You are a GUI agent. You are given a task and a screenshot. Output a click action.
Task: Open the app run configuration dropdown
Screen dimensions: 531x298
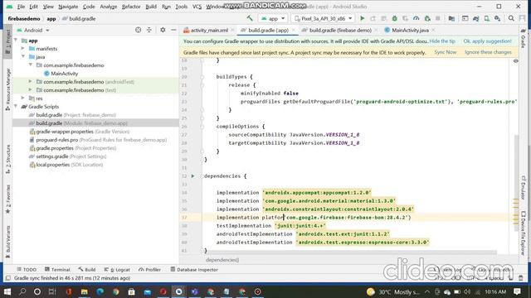(x=273, y=18)
